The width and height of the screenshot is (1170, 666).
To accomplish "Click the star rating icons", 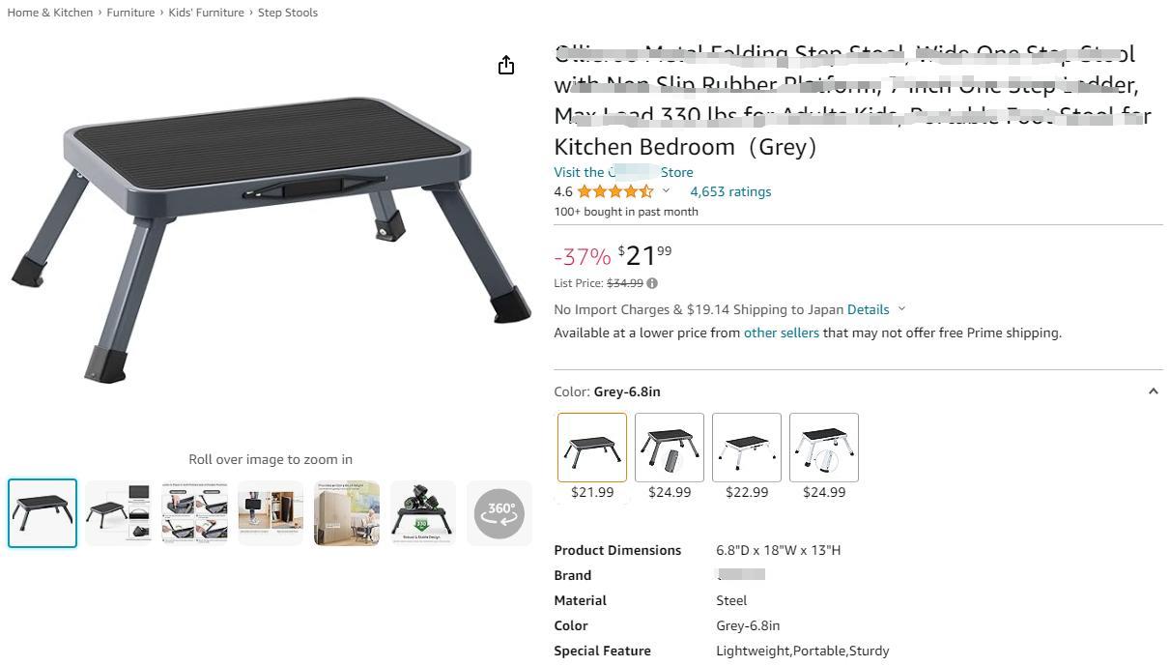I will (x=615, y=191).
